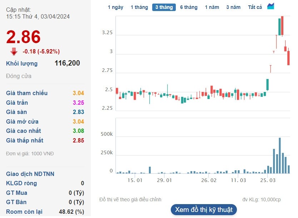Image resolution: width=298 pixels, height=218 pixels.
Task: Click the red down-arrow price change icon
Action: pyautogui.click(x=14, y=52)
